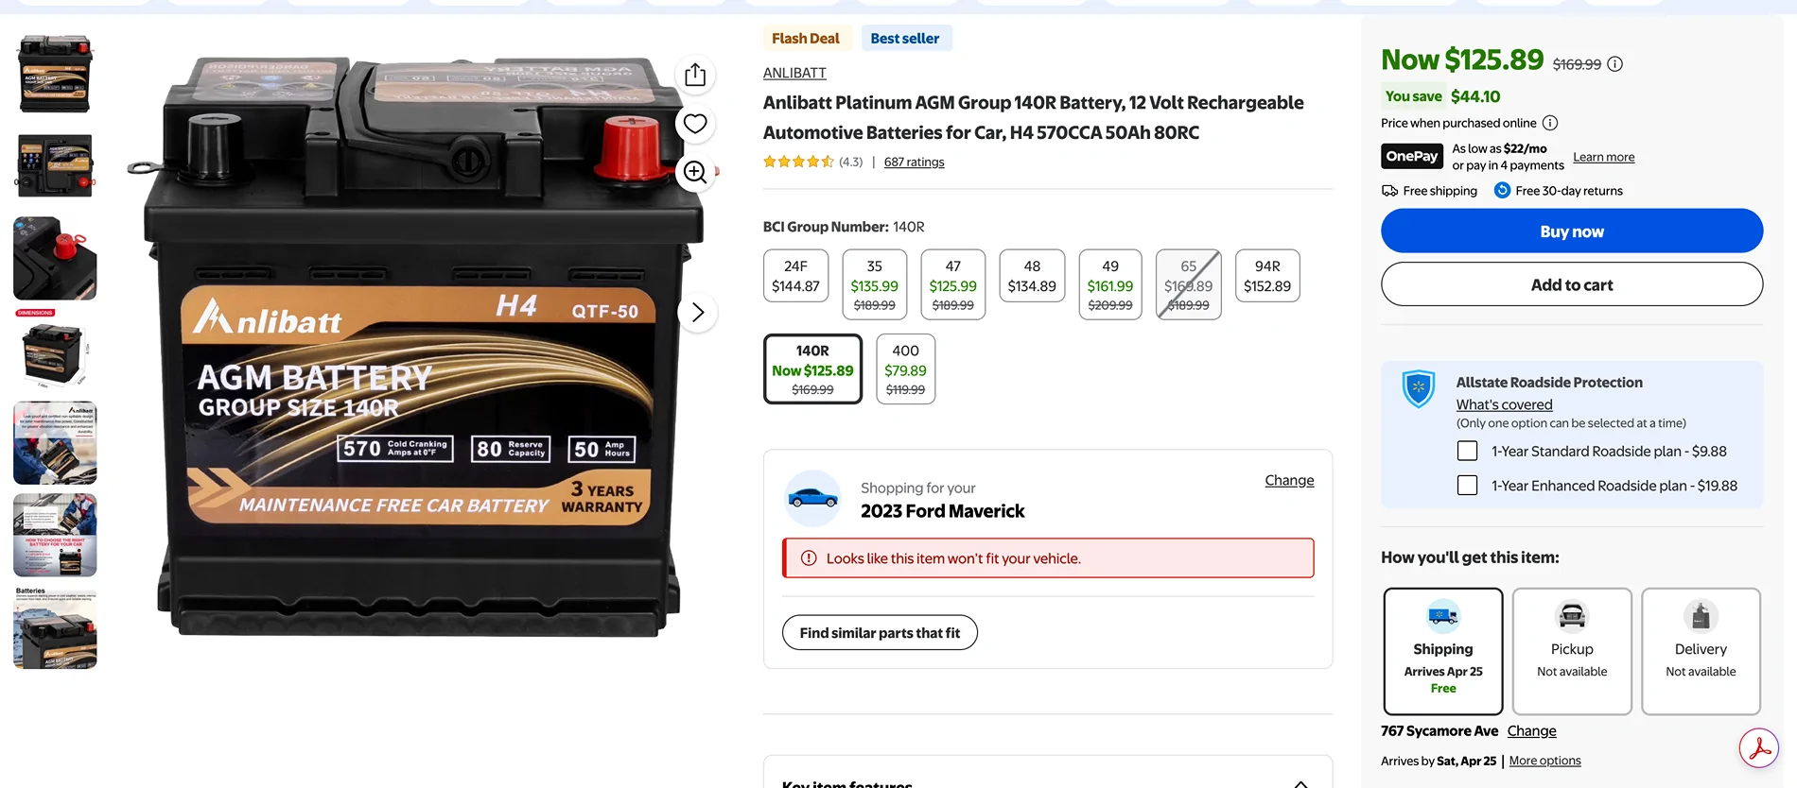Zoom product image with magnifier icon

point(695,172)
